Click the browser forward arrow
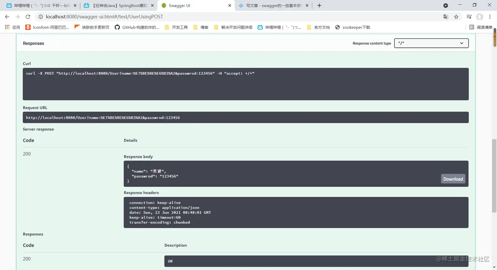 pos(17,17)
